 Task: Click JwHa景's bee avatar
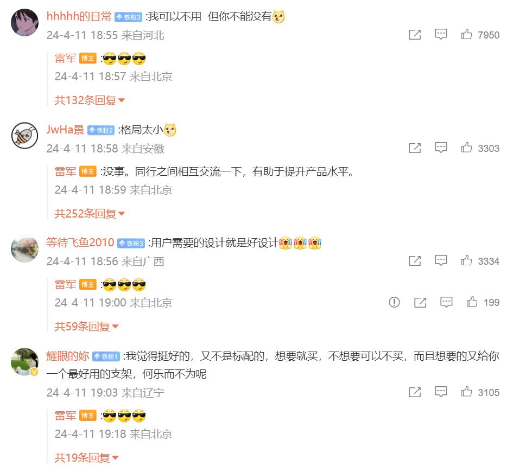click(24, 136)
